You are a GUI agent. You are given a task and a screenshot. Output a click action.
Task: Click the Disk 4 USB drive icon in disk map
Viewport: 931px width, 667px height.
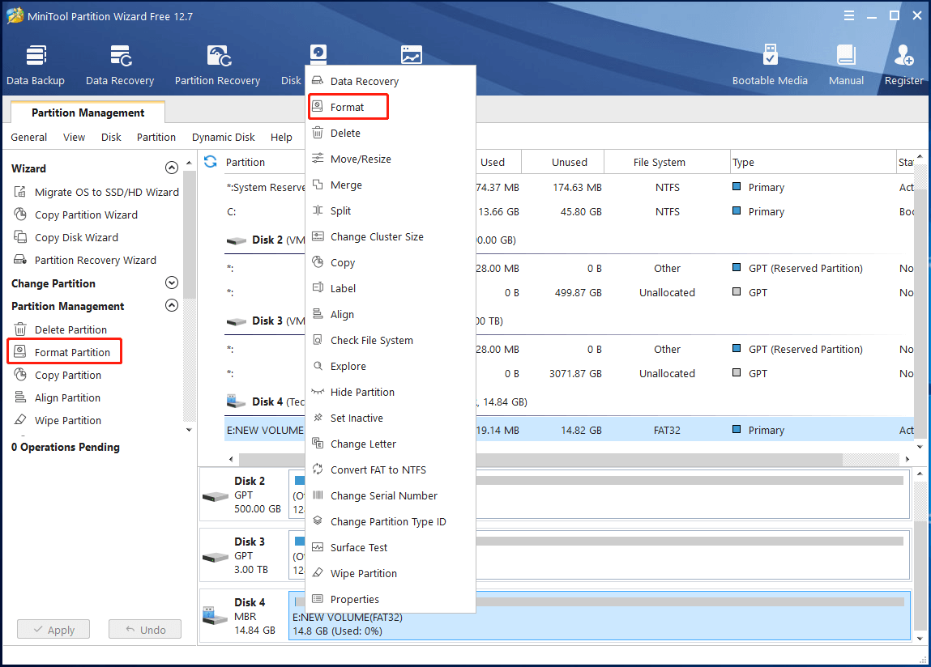(215, 615)
